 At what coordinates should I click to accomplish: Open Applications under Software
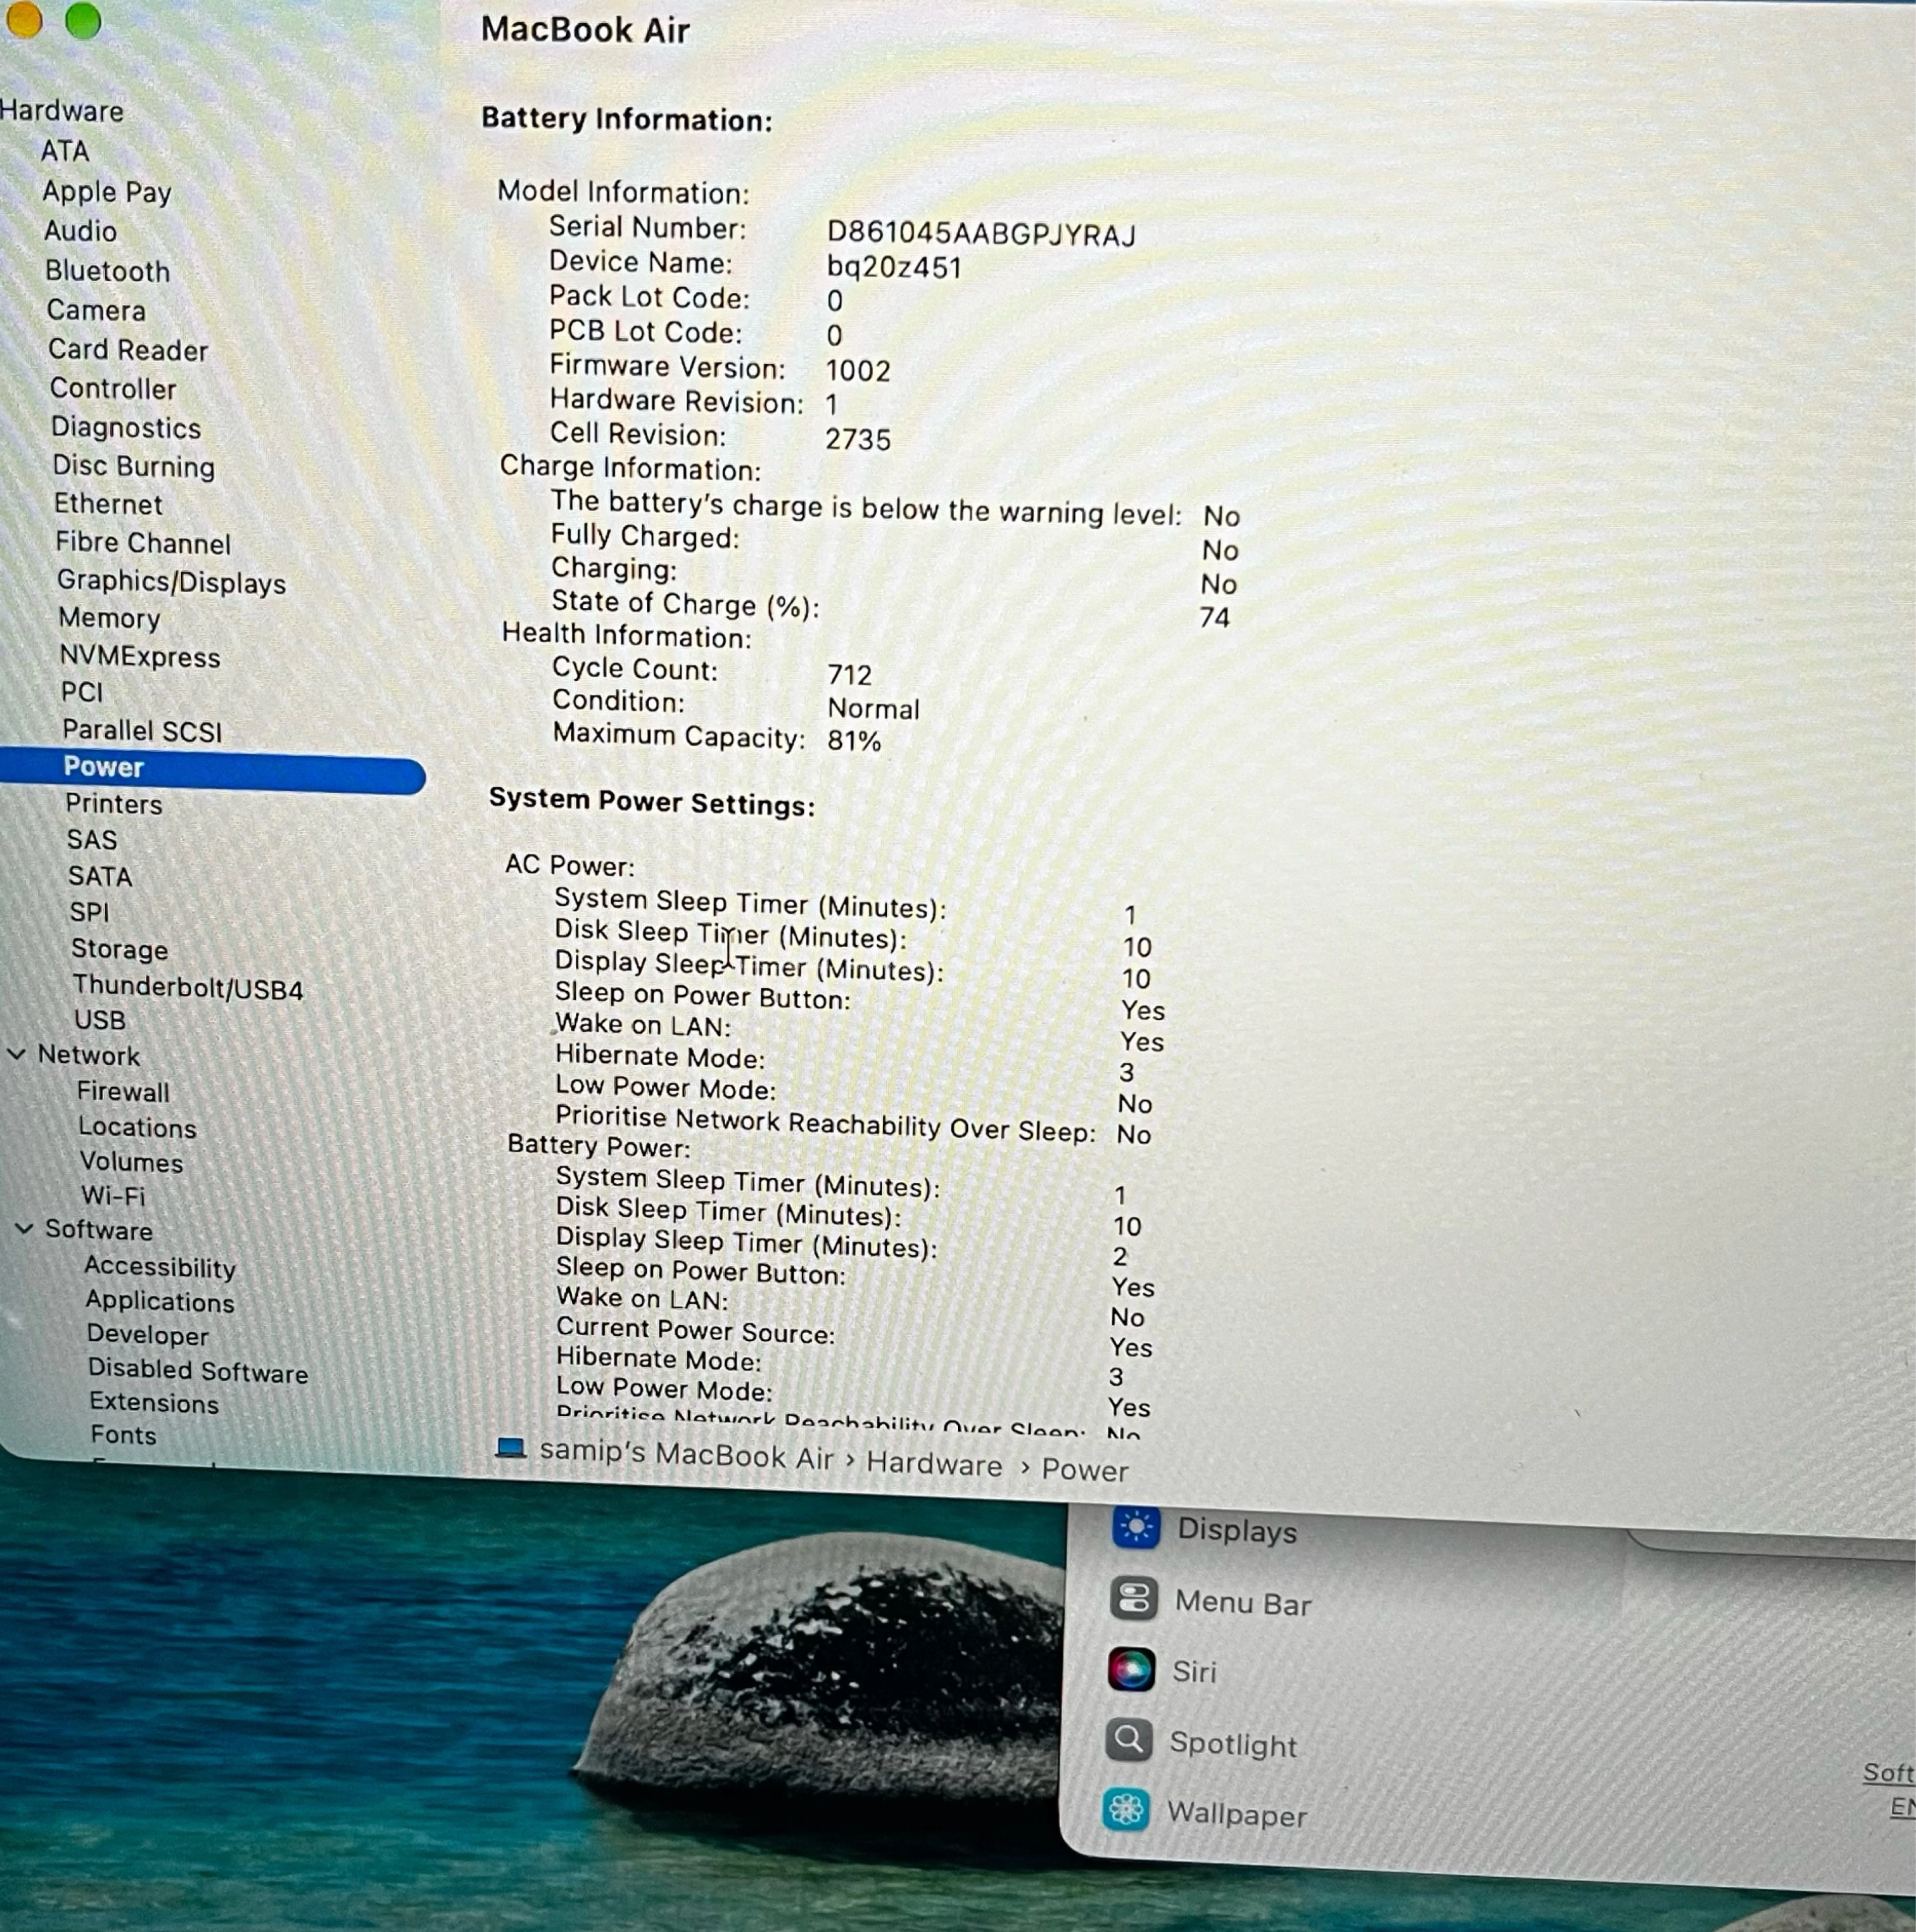[160, 1301]
